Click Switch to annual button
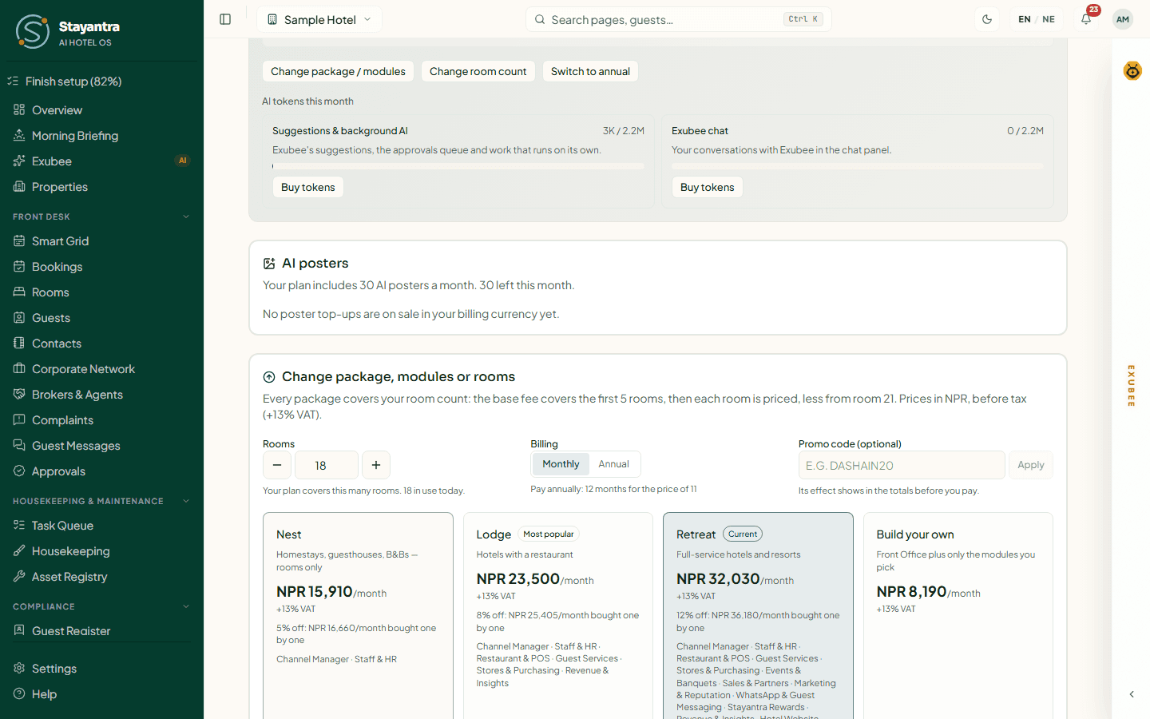The width and height of the screenshot is (1150, 719). pos(590,71)
